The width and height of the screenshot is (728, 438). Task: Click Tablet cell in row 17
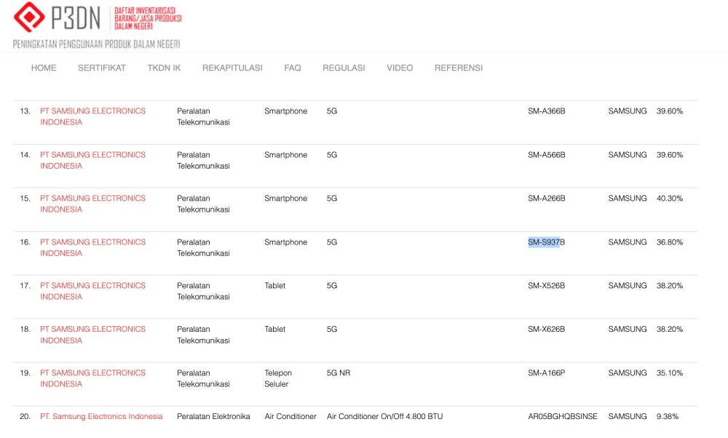tap(275, 285)
